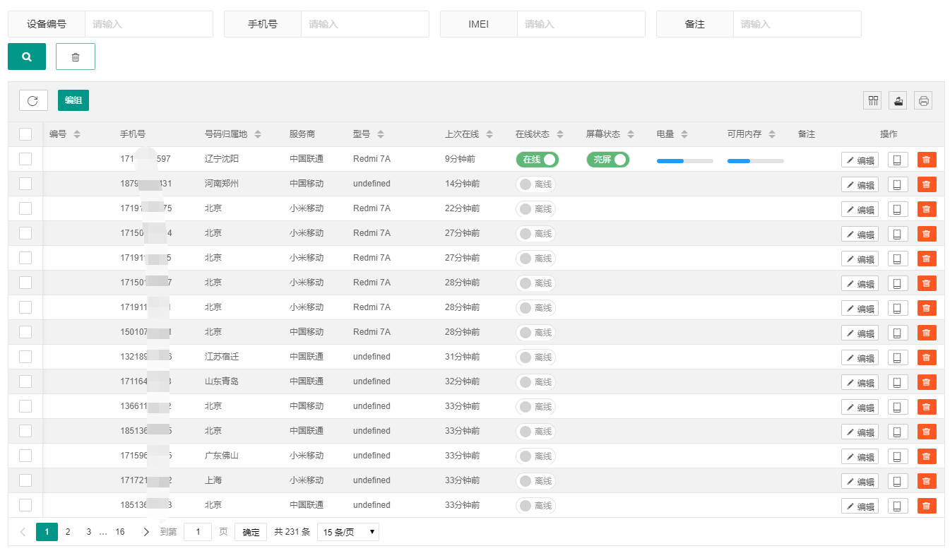Open device view icon for 河南郑州 row
The image size is (950, 551).
898,184
